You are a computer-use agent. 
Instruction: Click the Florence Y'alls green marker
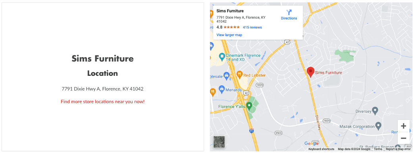click(249, 106)
